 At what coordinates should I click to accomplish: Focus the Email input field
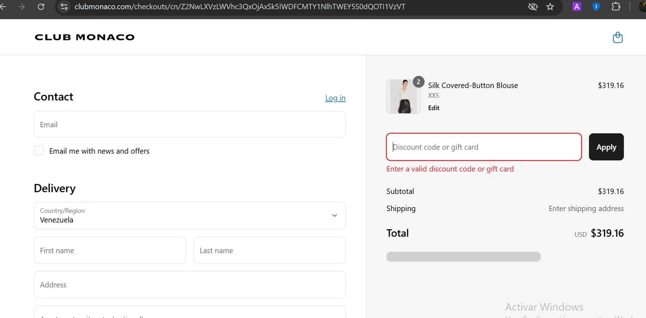click(x=189, y=125)
